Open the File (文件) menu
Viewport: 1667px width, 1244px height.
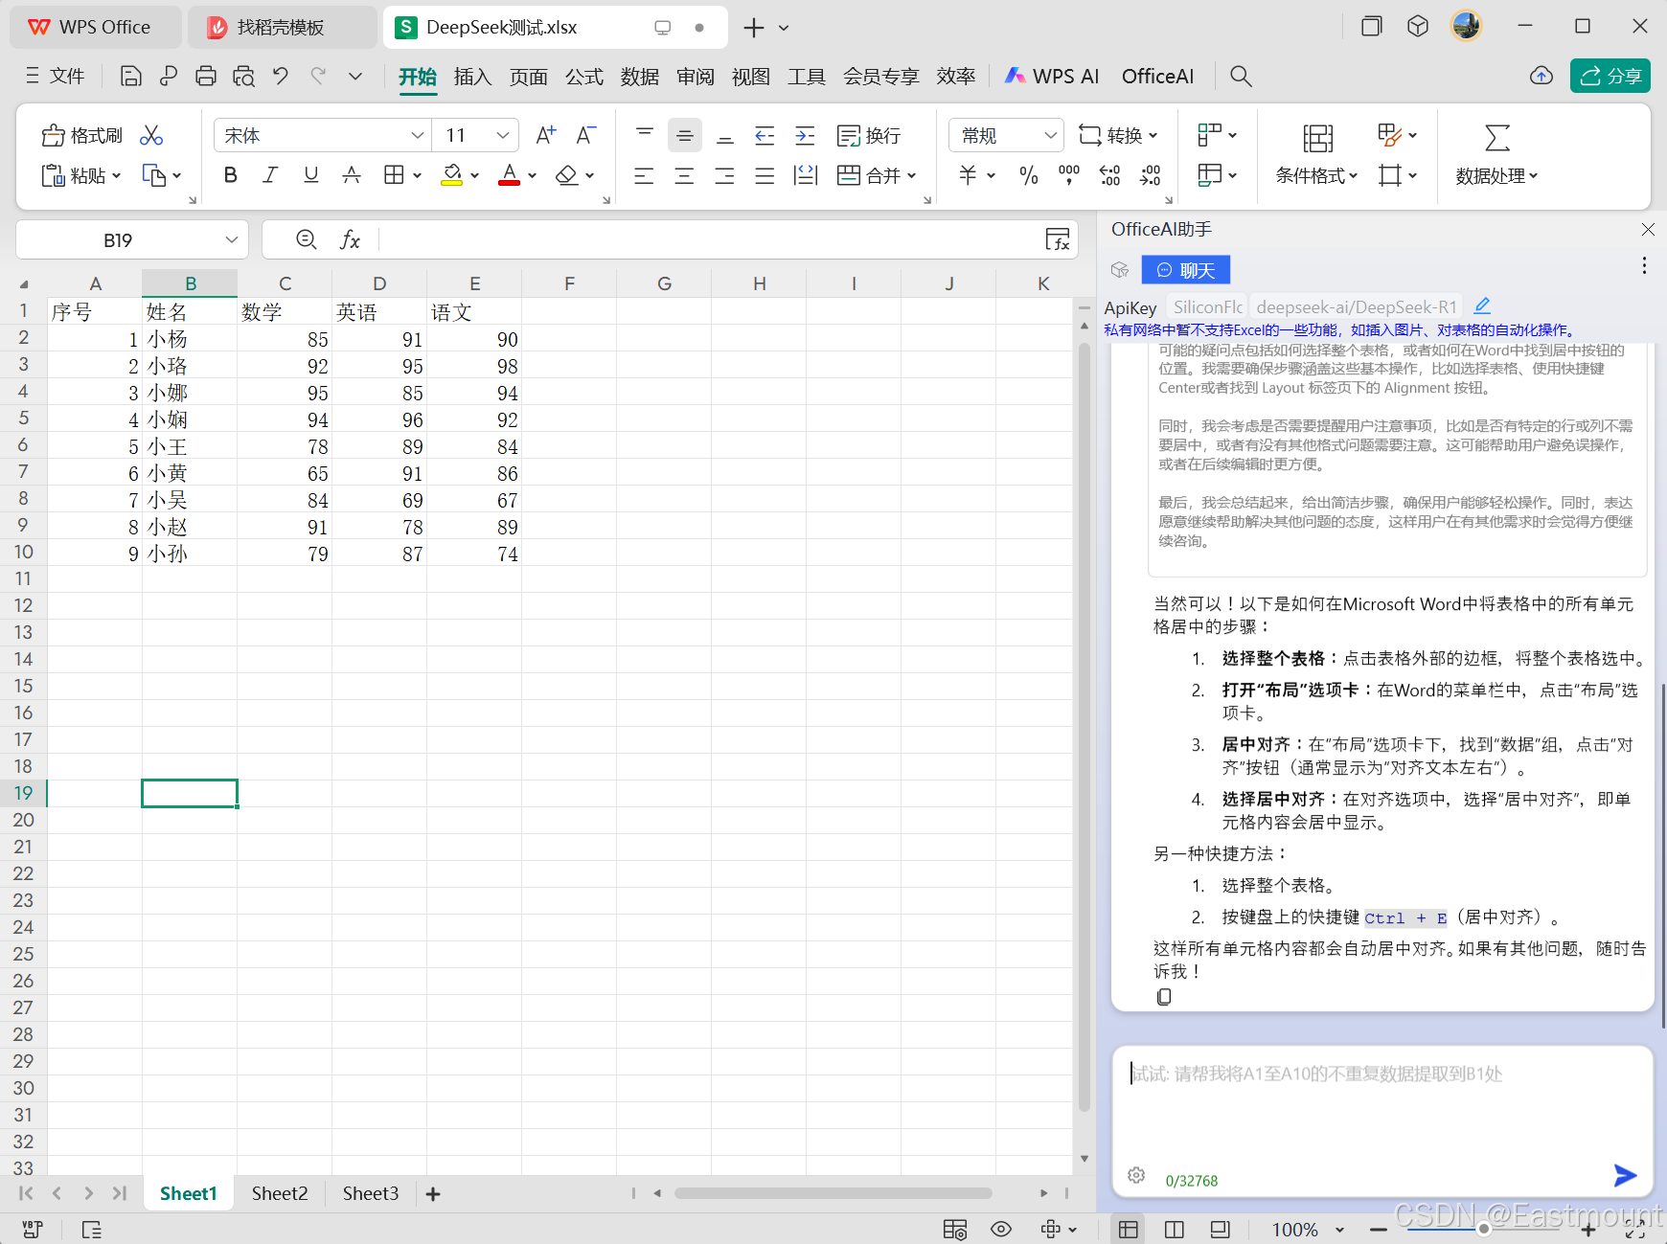[x=56, y=76]
